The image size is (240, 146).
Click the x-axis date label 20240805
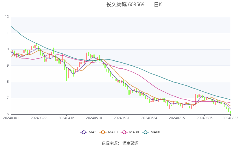click(x=204, y=118)
